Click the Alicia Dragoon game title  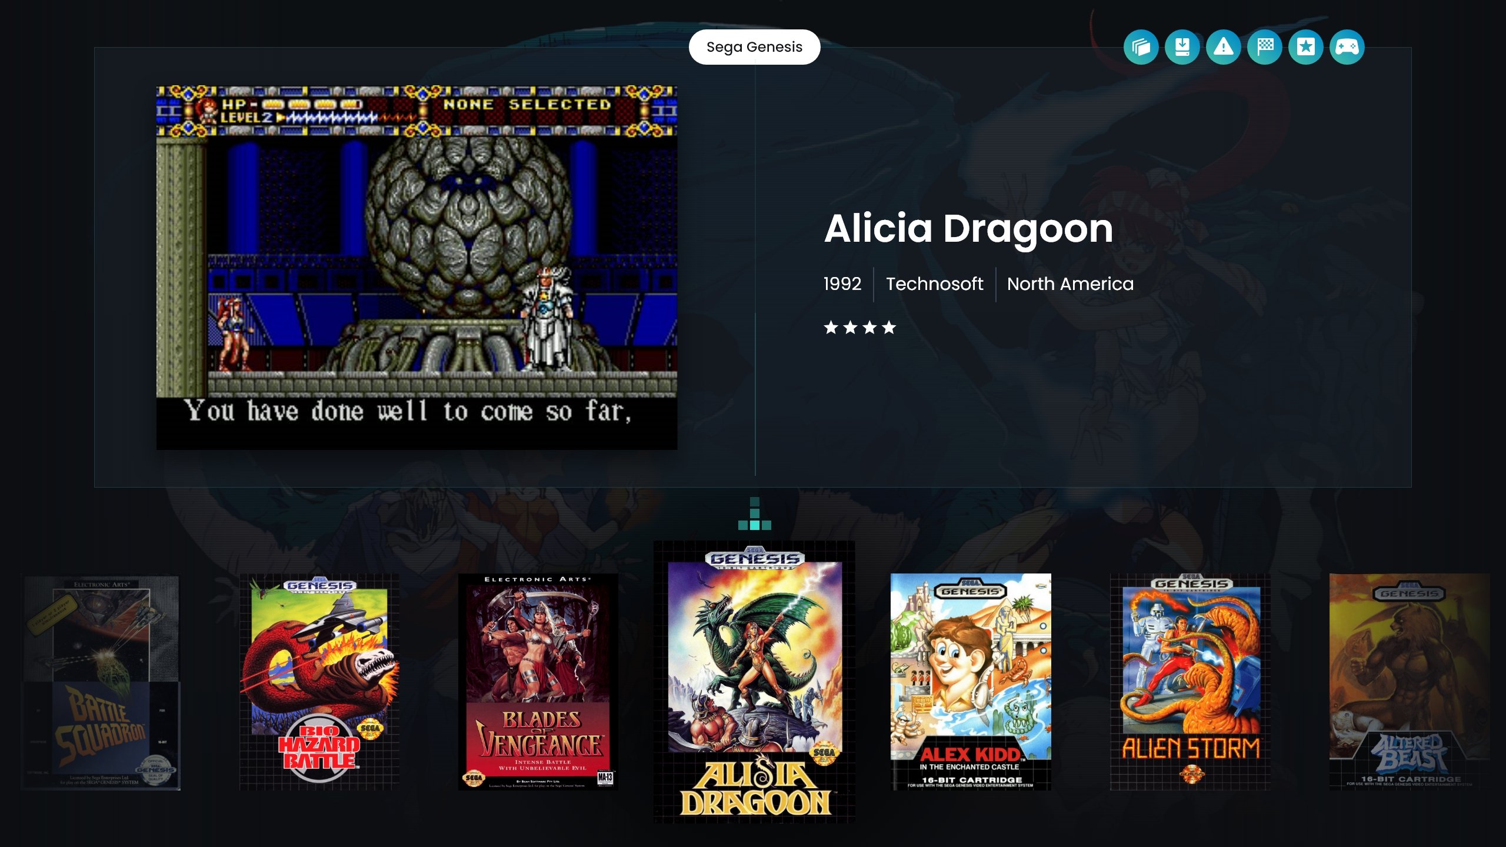tap(968, 228)
